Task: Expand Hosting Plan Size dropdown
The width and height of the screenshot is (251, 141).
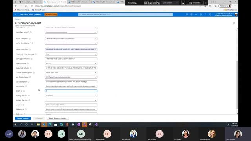Action: pyautogui.click(x=95, y=100)
